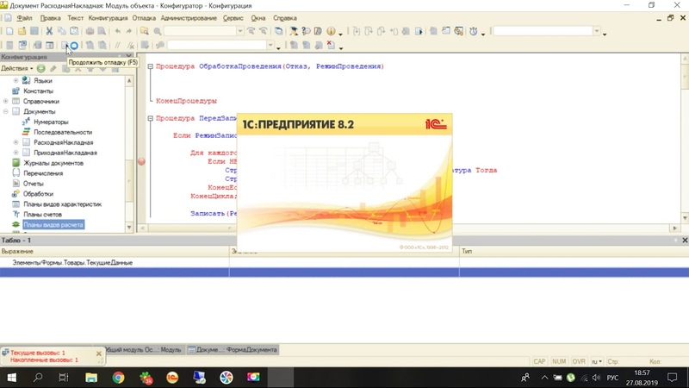Click the yellow info circle icon
689x388 pixels.
[331, 31]
